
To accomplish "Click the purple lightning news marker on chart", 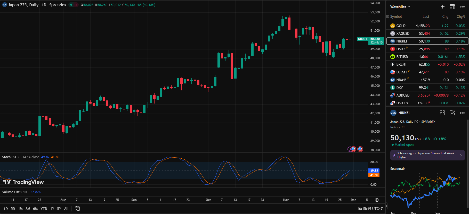I will pyautogui.click(x=350, y=149).
